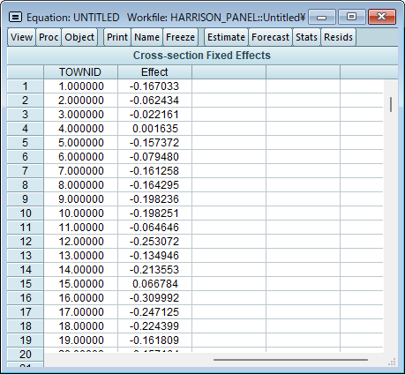Click the Estimate toolbar button

click(226, 37)
